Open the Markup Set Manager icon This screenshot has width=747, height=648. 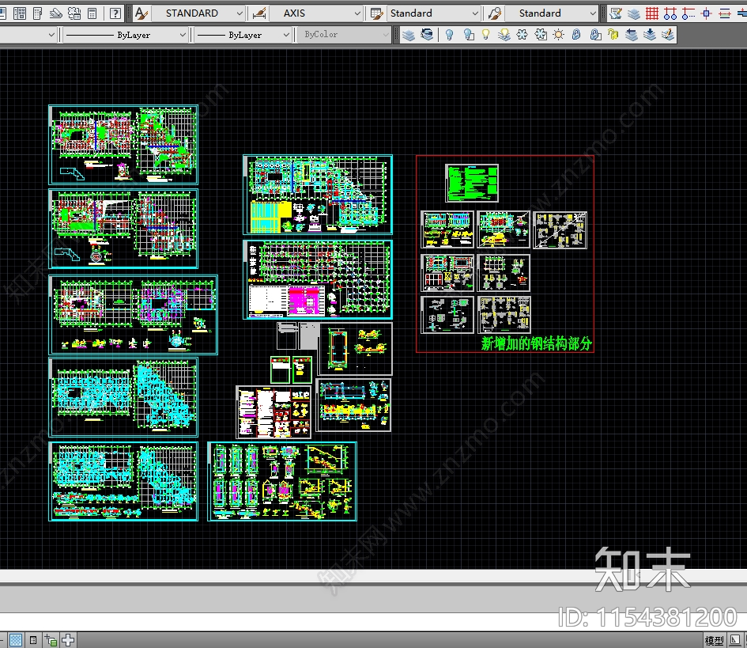[x=74, y=13]
